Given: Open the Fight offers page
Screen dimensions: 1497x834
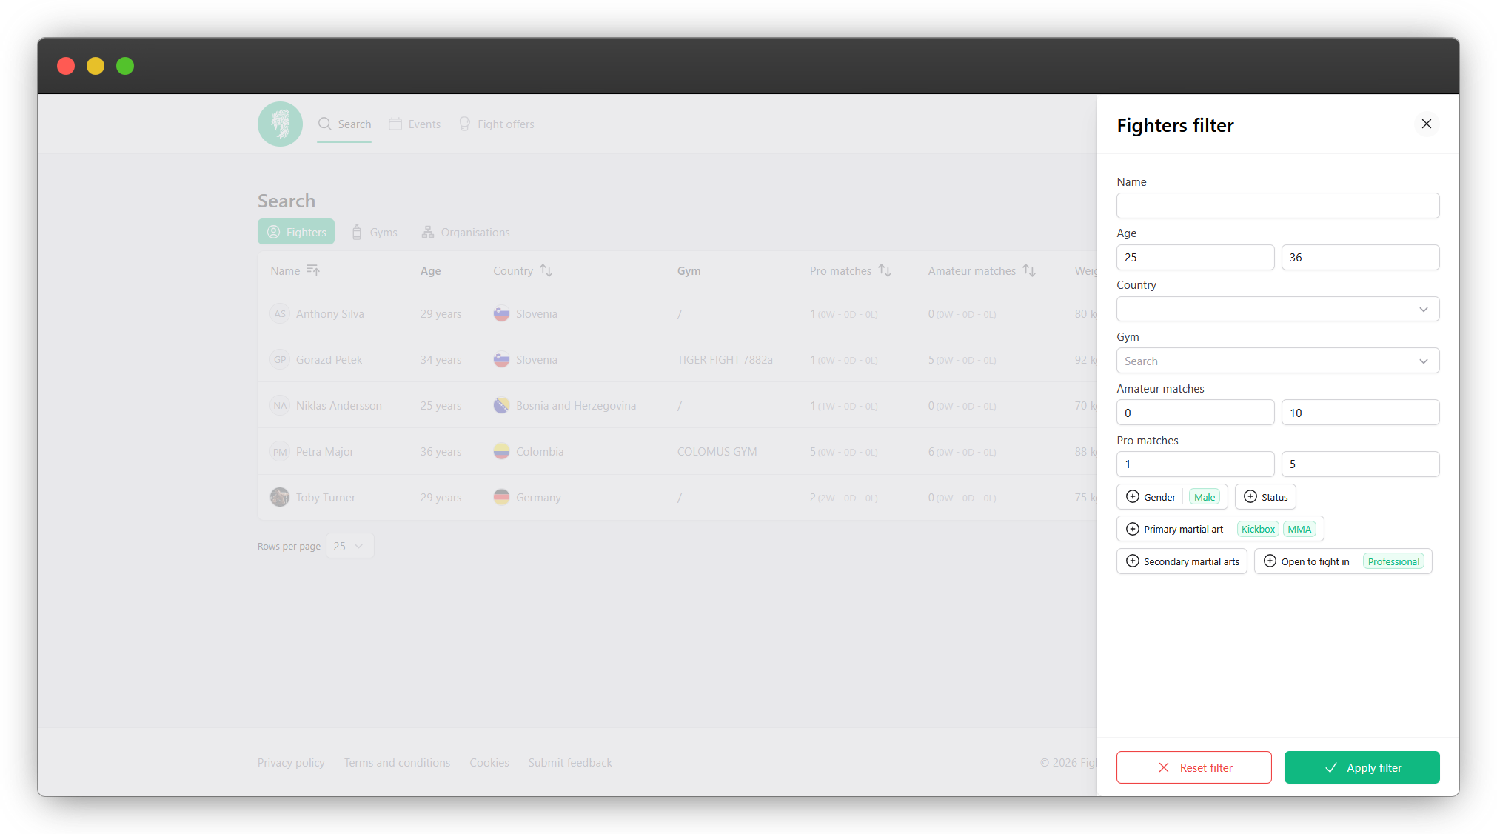Looking at the screenshot, I should click(496, 124).
